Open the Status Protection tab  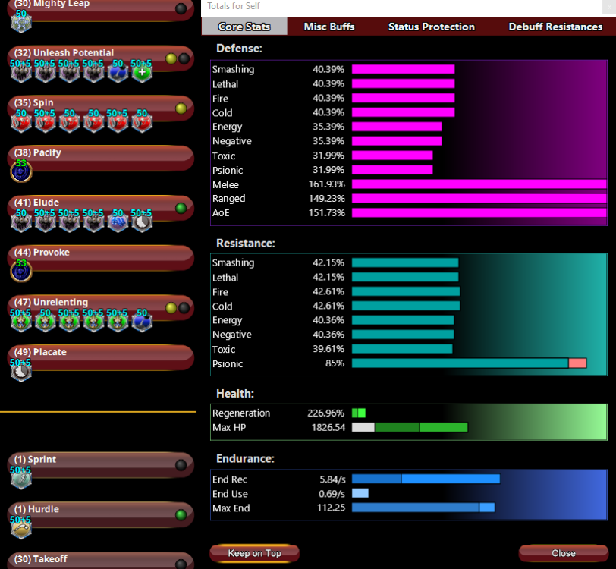point(431,27)
